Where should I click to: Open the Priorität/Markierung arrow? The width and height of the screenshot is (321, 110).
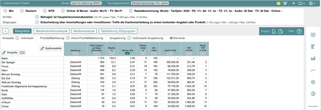pos(68,38)
